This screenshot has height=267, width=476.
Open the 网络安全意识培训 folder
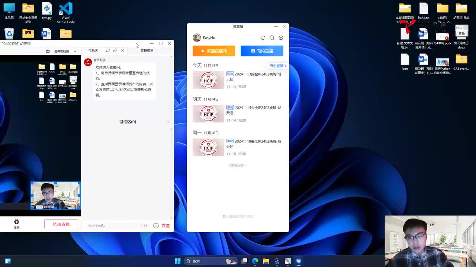pos(28,13)
